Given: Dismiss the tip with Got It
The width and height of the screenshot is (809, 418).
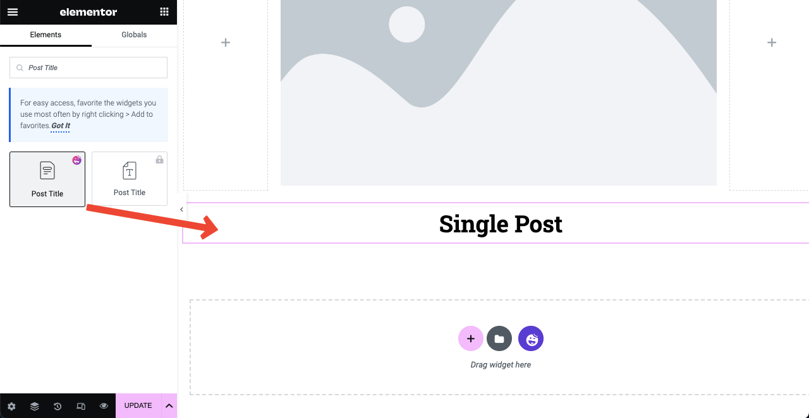Looking at the screenshot, I should tap(61, 126).
